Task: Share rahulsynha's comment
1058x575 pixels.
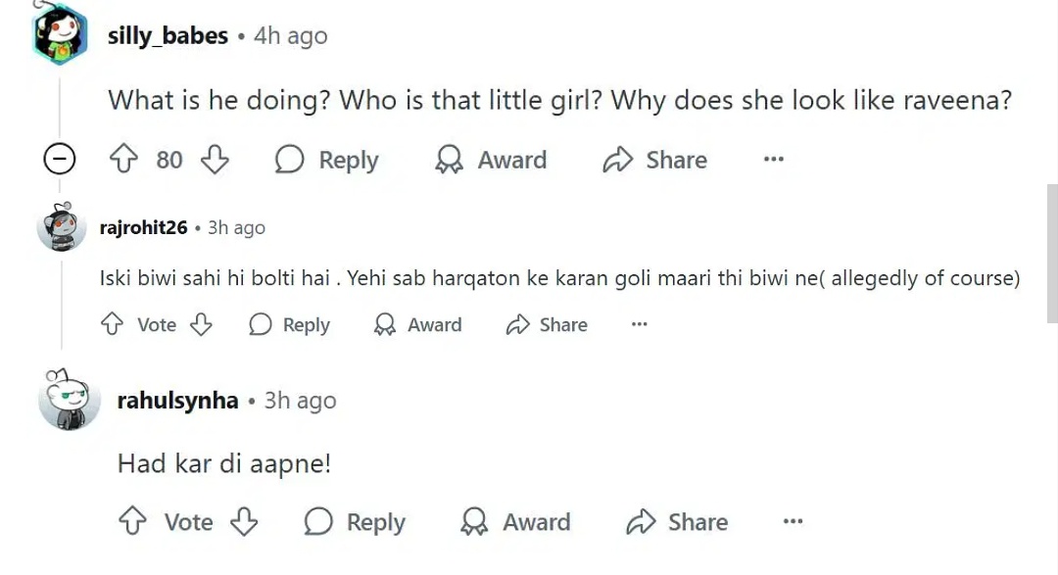Action: point(677,522)
